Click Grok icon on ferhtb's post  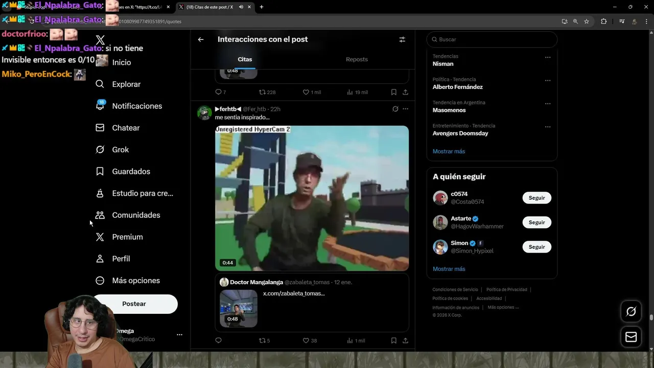pyautogui.click(x=395, y=109)
